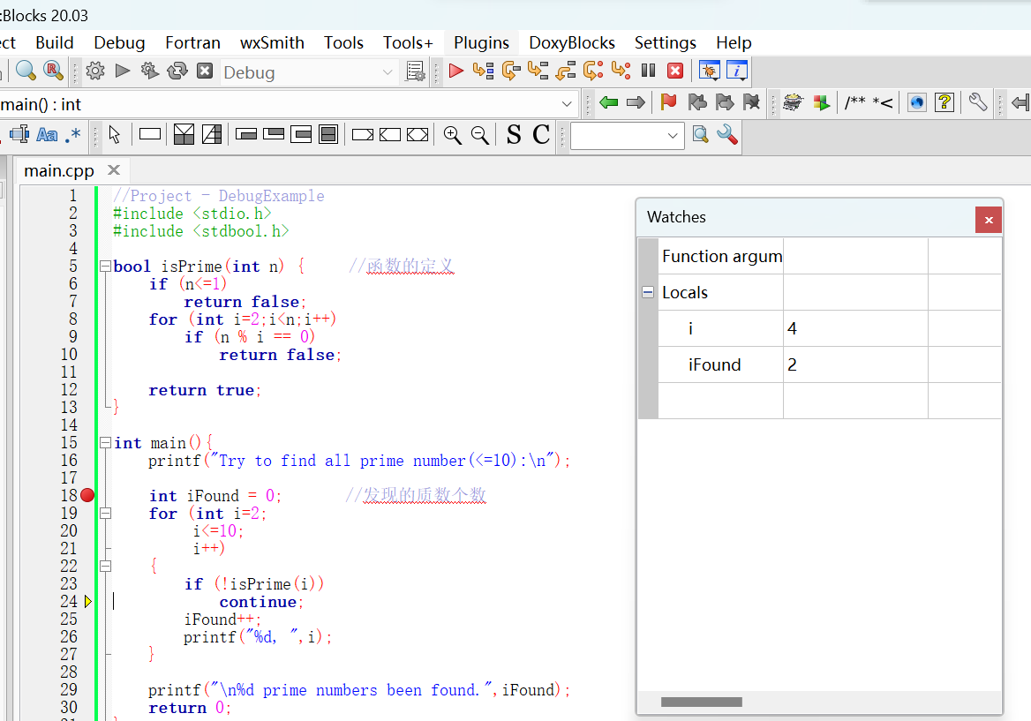Stop the debugger with red X

coord(675,71)
